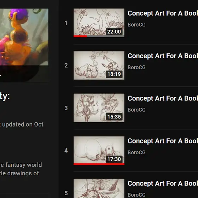
Task: Open the second video thumbnail, 18:19 long
Action: tap(99, 65)
